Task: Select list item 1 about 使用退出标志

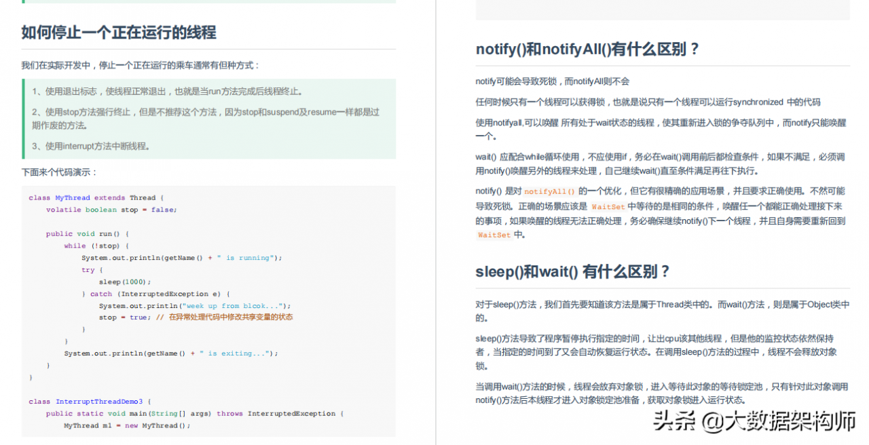Action: [x=167, y=91]
